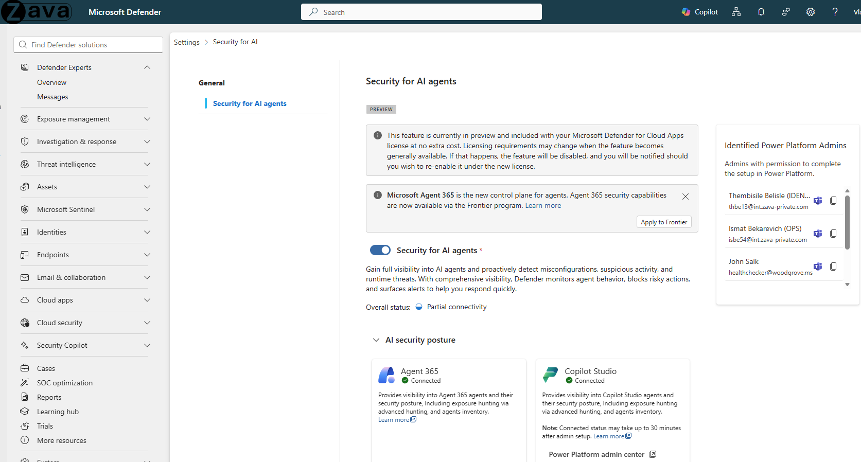Open Teams chat with Thembisile Belisle
Image resolution: width=861 pixels, height=462 pixels.
click(x=818, y=201)
